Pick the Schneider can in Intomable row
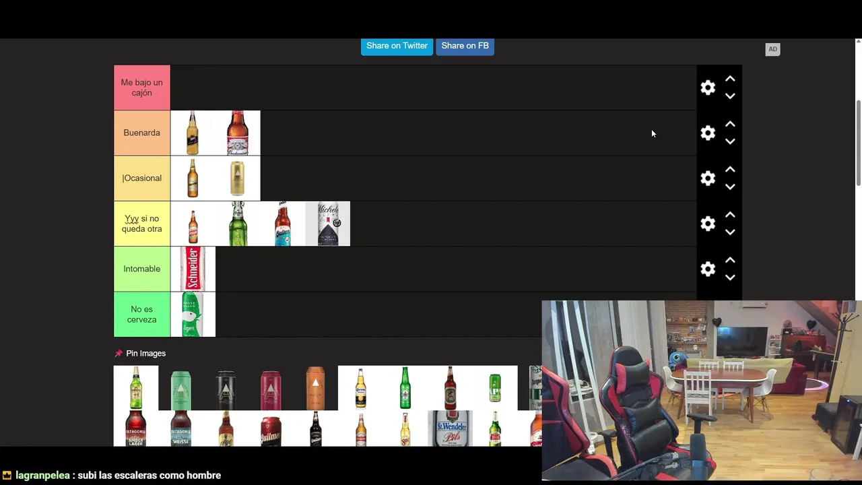Viewport: 862px width, 485px height. click(193, 269)
